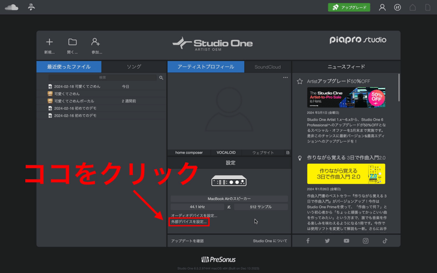Screen dimensions: 437x273
Task: Click the SoundCloud cloud icon at top left
Action: point(11,7)
